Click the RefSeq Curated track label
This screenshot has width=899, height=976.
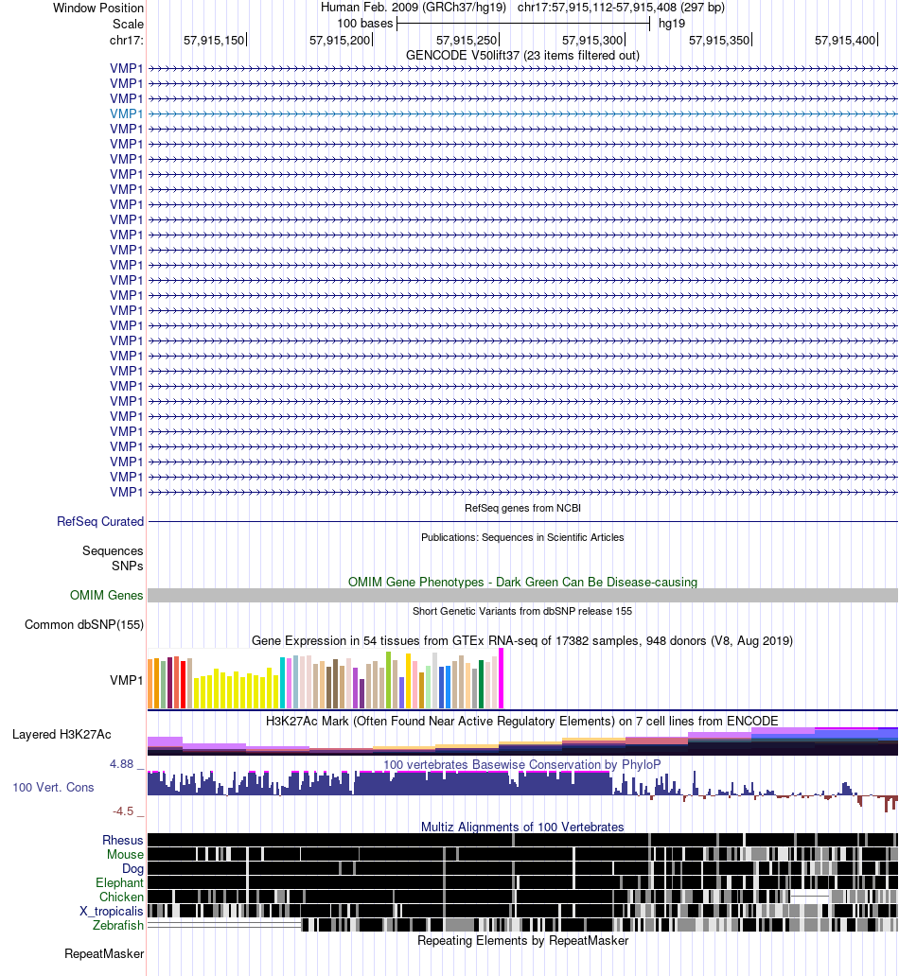[99, 522]
